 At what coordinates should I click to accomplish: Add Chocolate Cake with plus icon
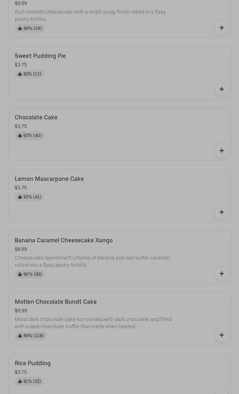tap(221, 151)
